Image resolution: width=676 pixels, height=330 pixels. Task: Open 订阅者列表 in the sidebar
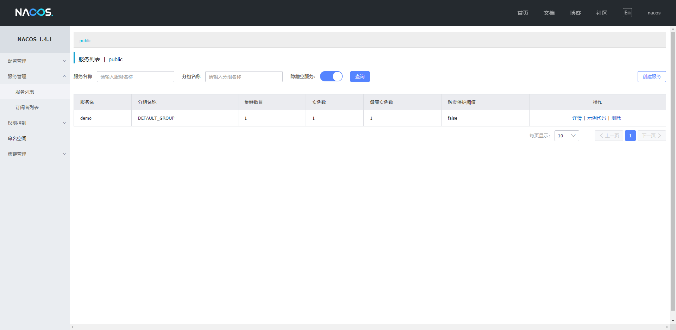(x=35, y=107)
